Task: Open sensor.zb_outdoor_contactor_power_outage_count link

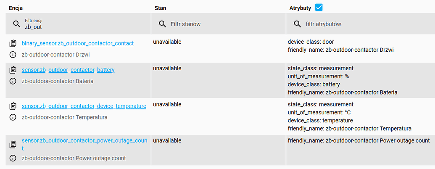Action: point(84,144)
